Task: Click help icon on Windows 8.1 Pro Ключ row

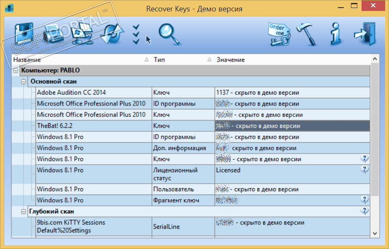Action: pos(365,159)
